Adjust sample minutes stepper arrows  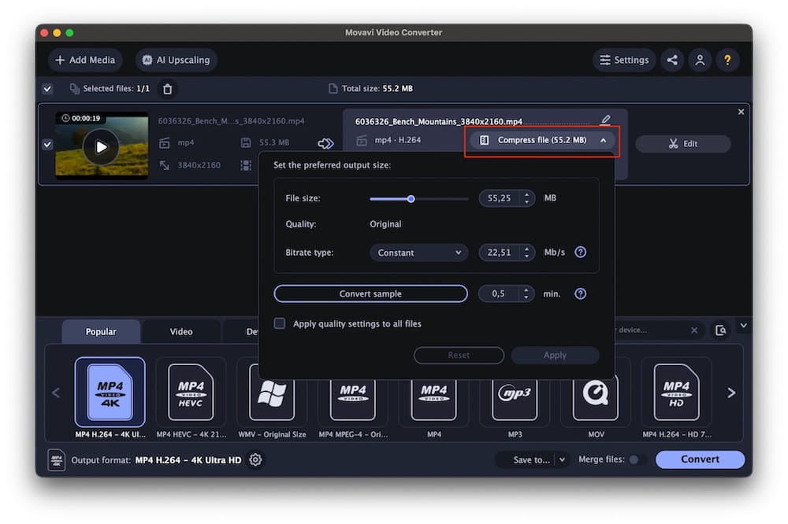pyautogui.click(x=526, y=293)
